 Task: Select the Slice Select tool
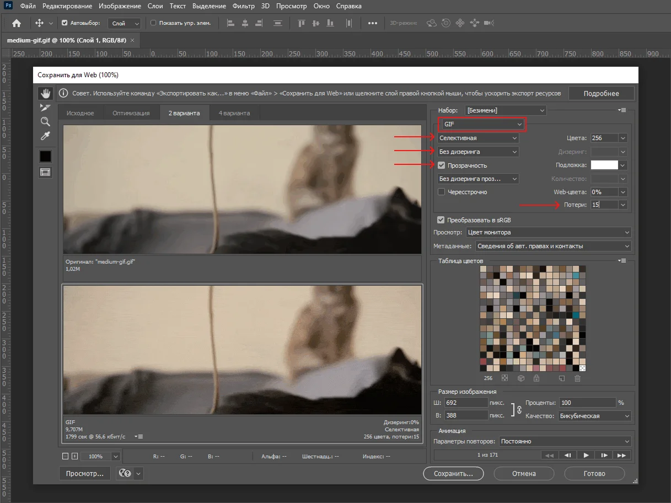coord(45,108)
